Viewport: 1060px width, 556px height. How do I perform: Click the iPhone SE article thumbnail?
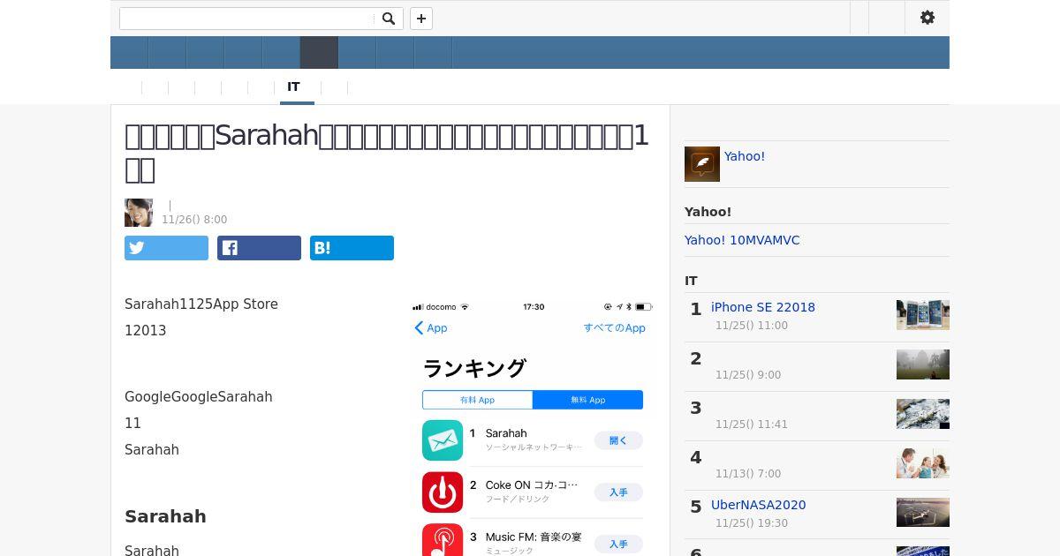[923, 315]
